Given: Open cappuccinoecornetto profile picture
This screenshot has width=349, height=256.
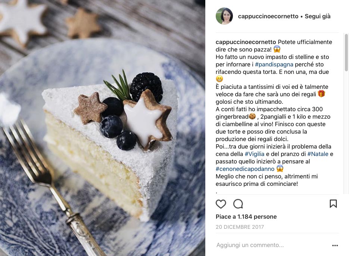Looking at the screenshot, I should (x=224, y=16).
